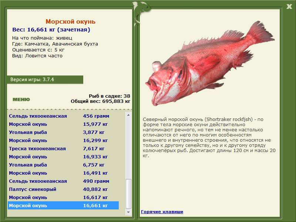Click the Рыб в садке: 38 counter
Viewport: 296px width, 222px height.
tap(110, 96)
